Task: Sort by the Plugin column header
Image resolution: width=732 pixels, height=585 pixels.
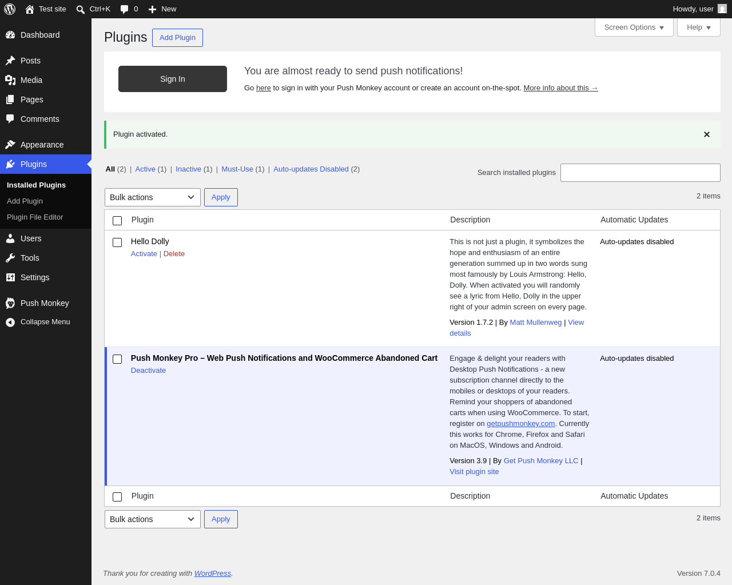Action: (x=142, y=220)
